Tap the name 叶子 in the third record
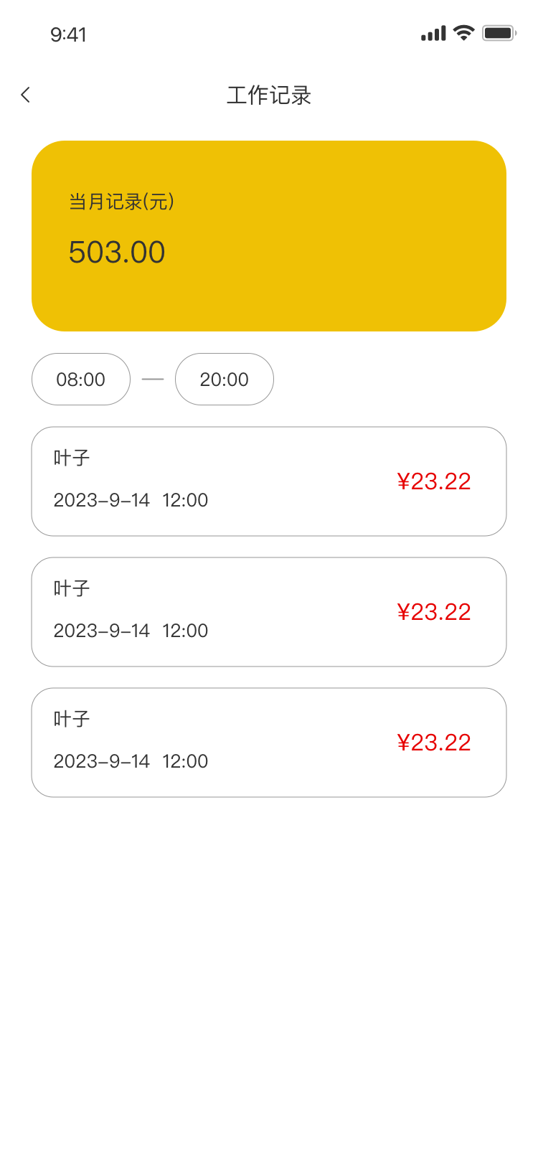The height and width of the screenshot is (1168, 538). pyautogui.click(x=72, y=719)
